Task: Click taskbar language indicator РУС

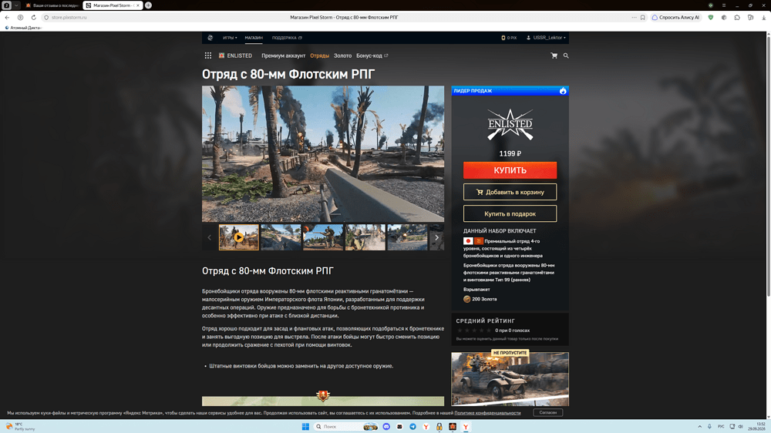Action: 721,426
